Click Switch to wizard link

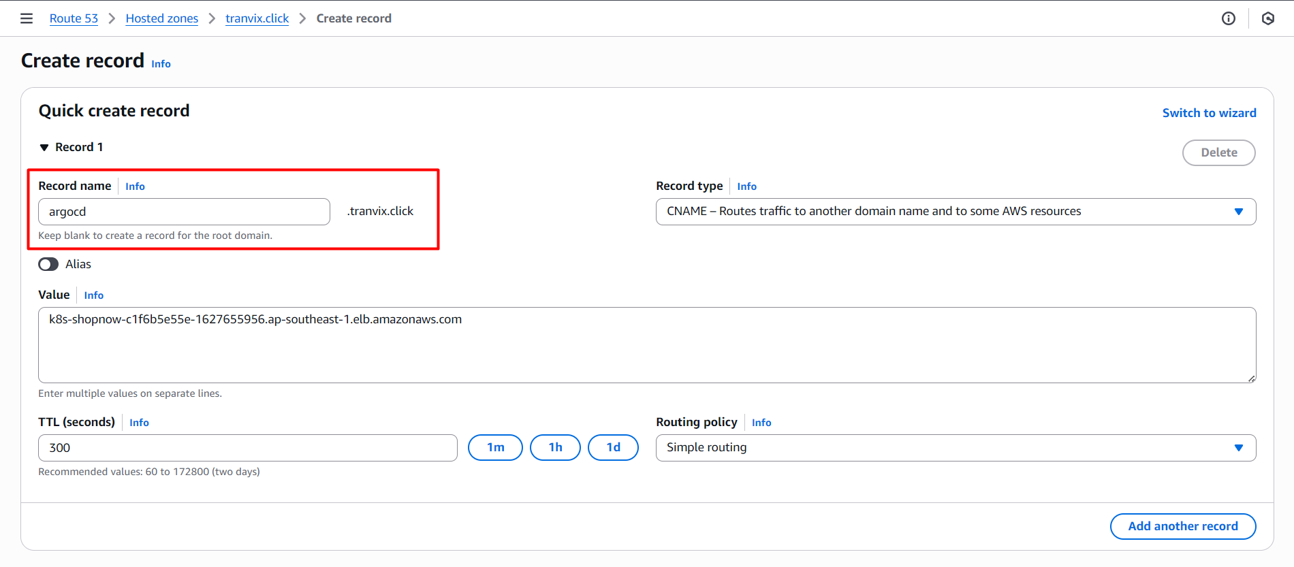(x=1209, y=113)
